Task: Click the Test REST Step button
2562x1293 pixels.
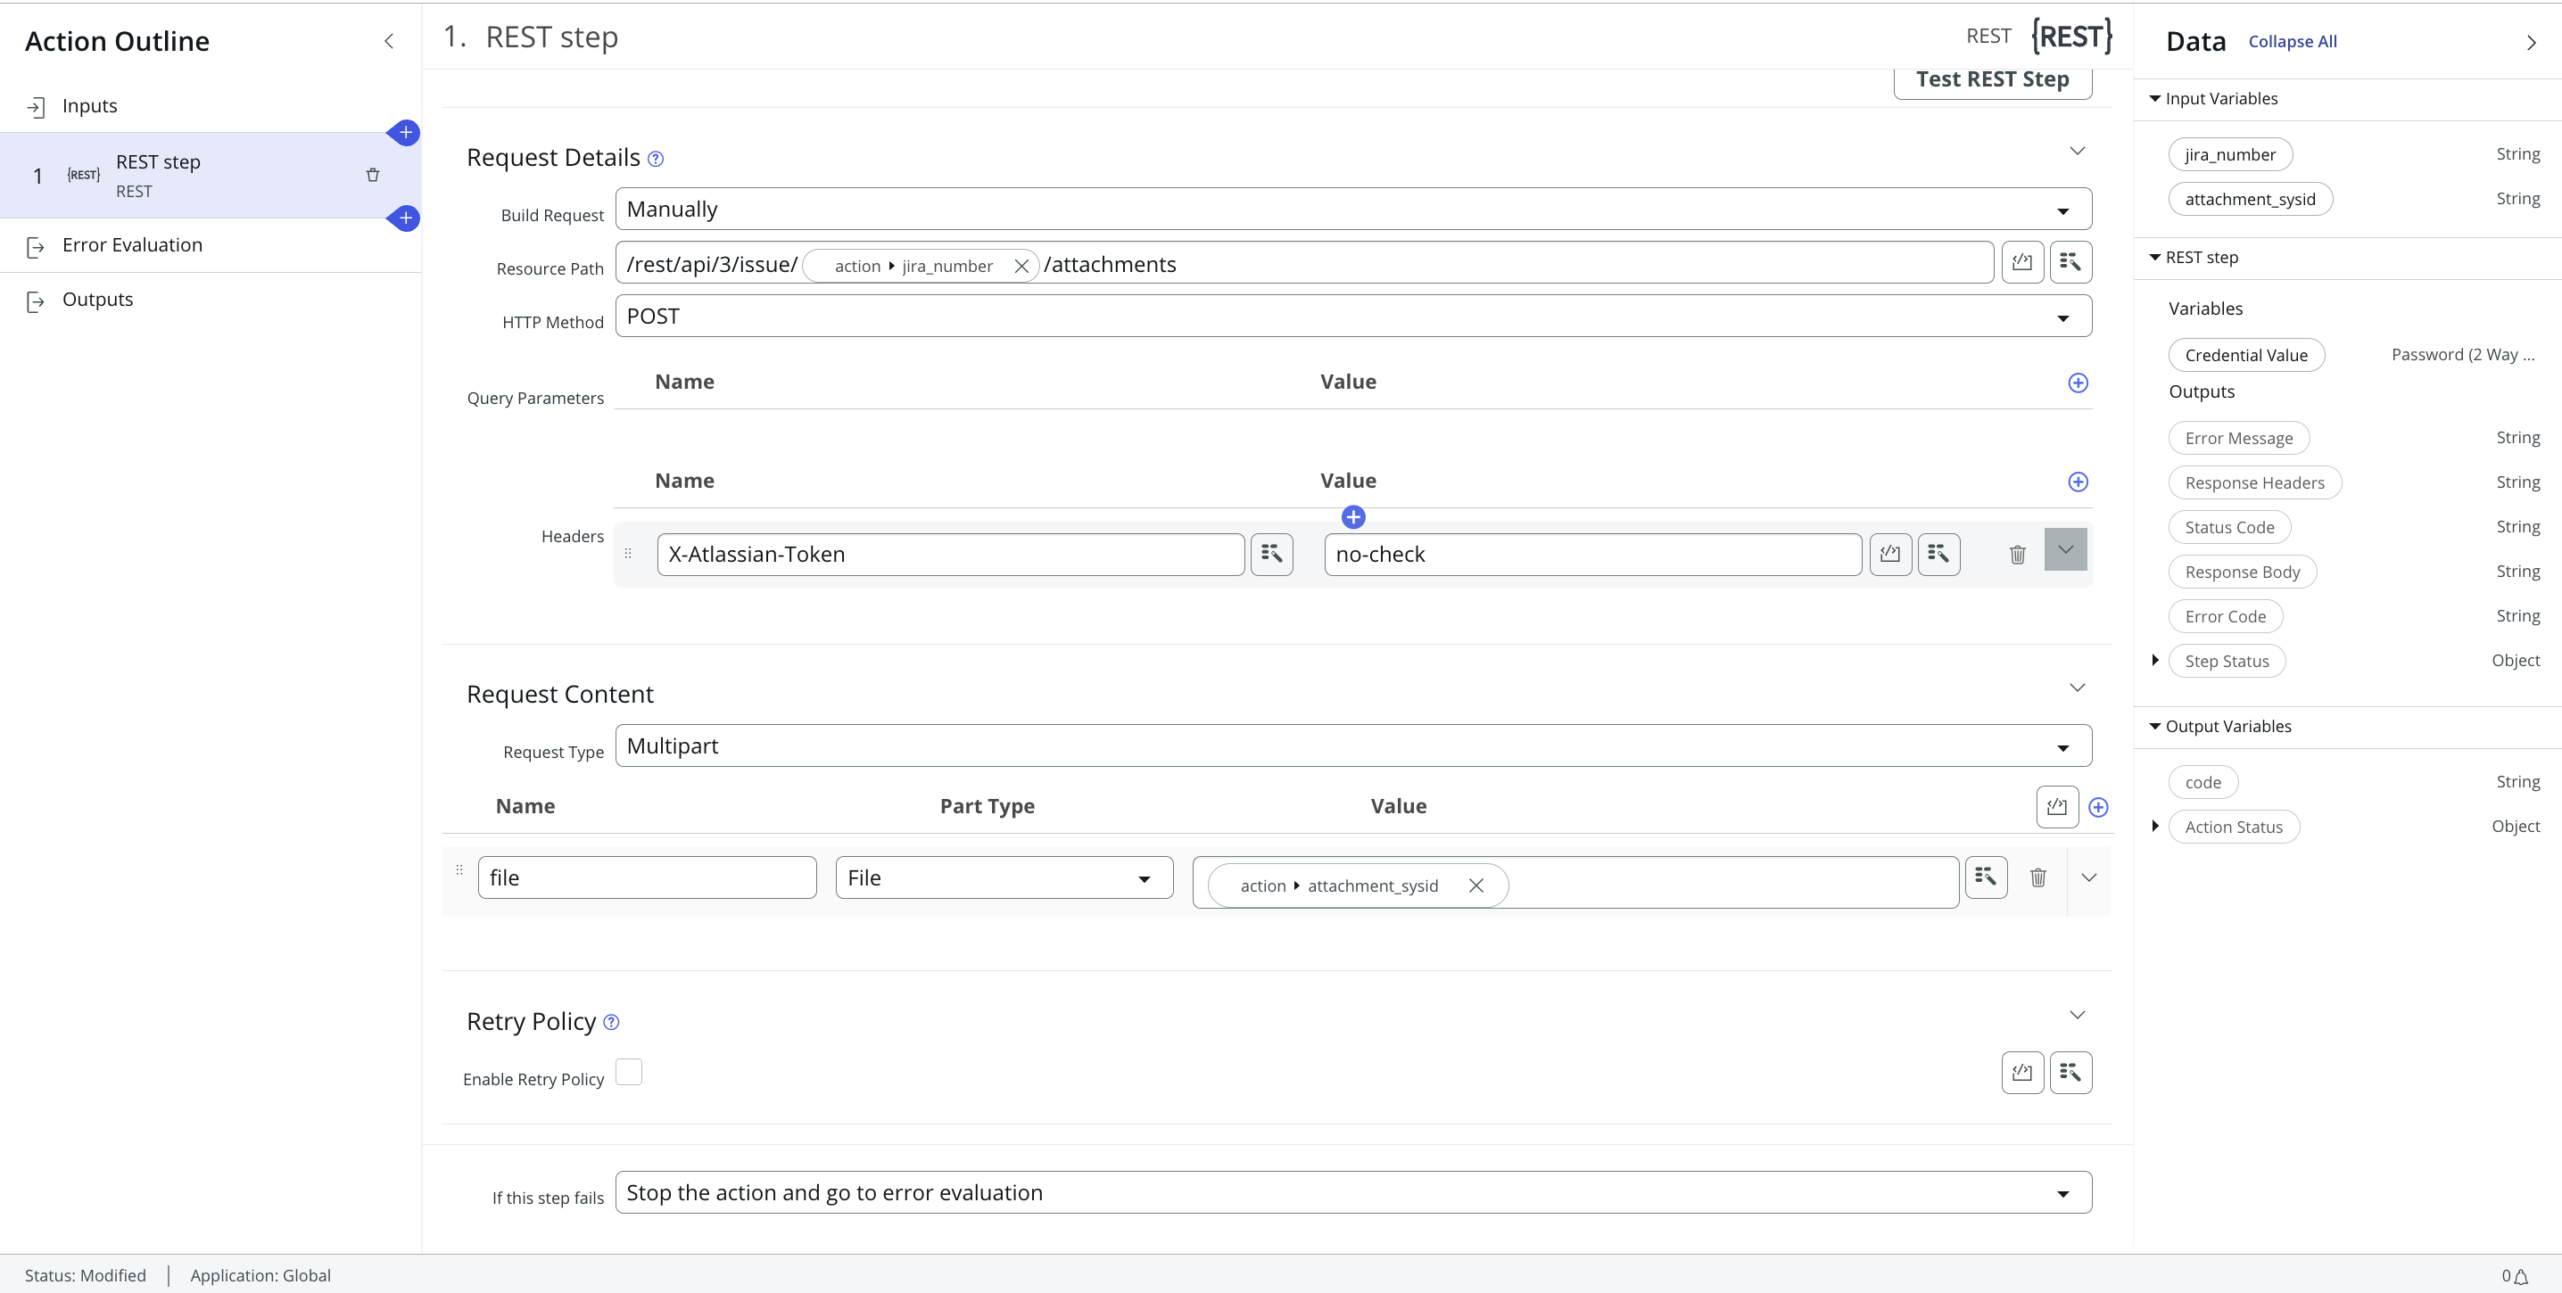Action: pos(1992,79)
